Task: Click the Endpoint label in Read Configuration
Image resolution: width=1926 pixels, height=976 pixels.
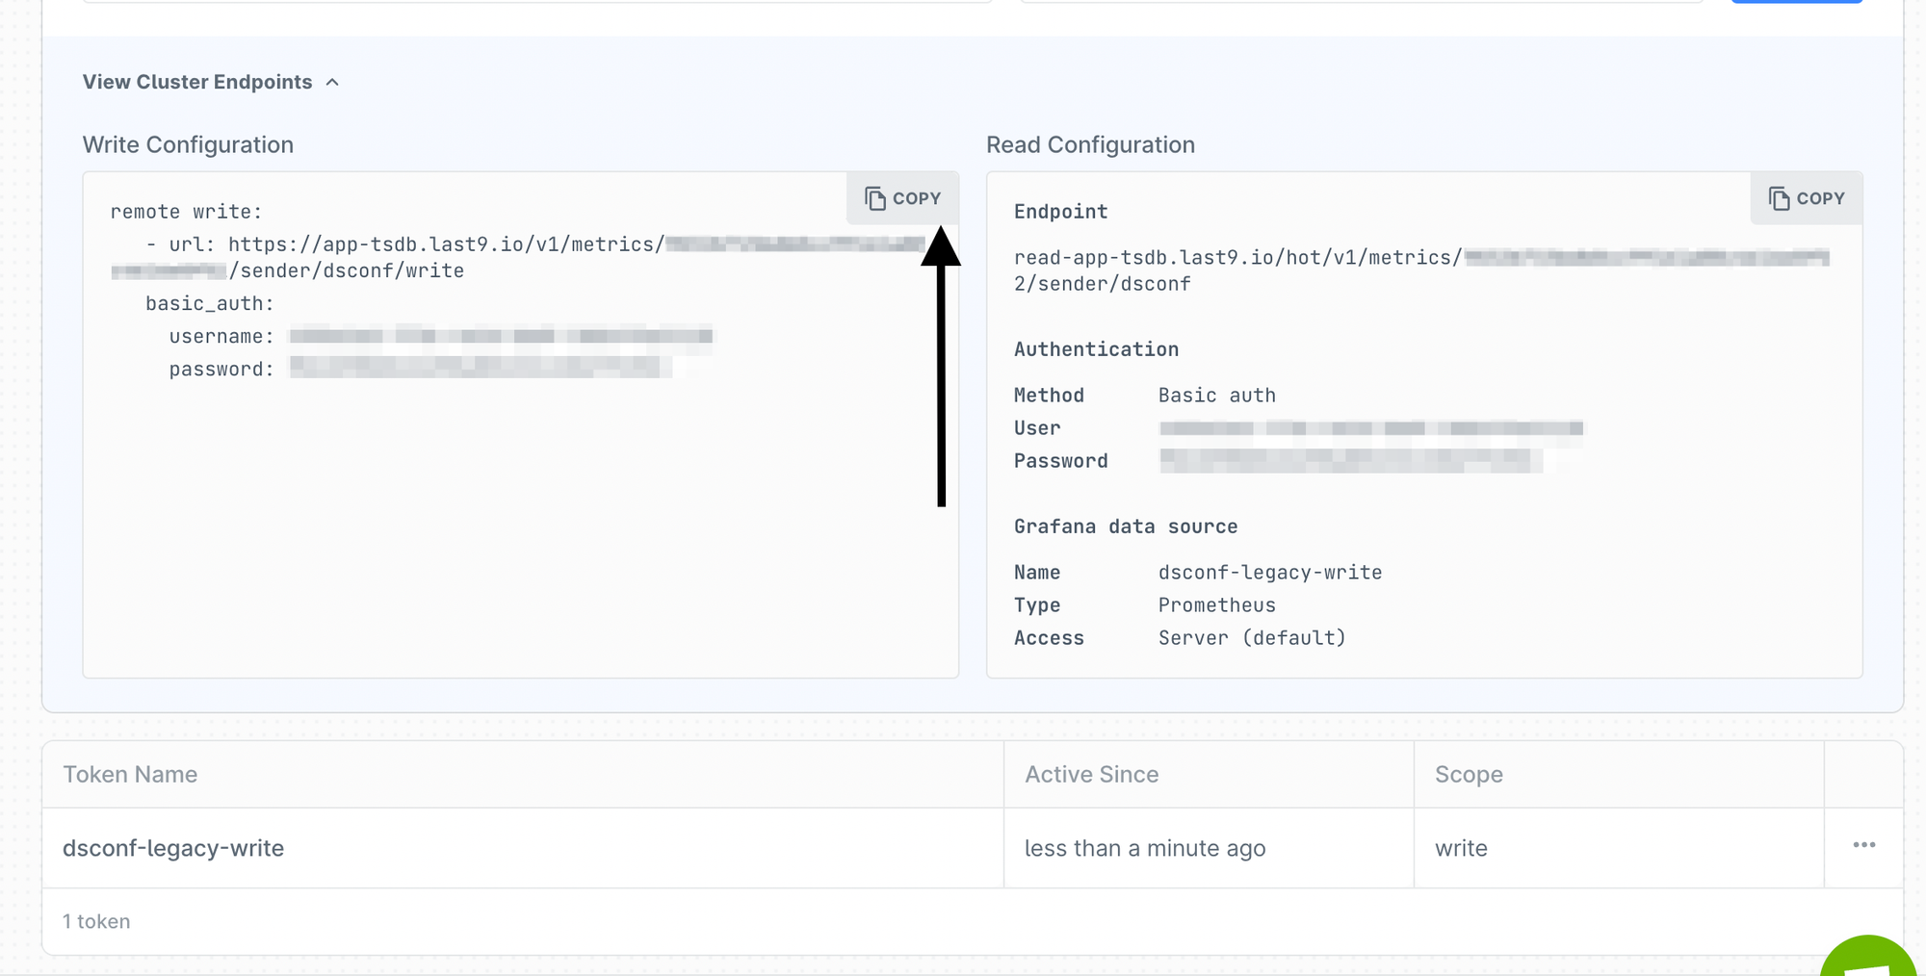Action: 1060,212
